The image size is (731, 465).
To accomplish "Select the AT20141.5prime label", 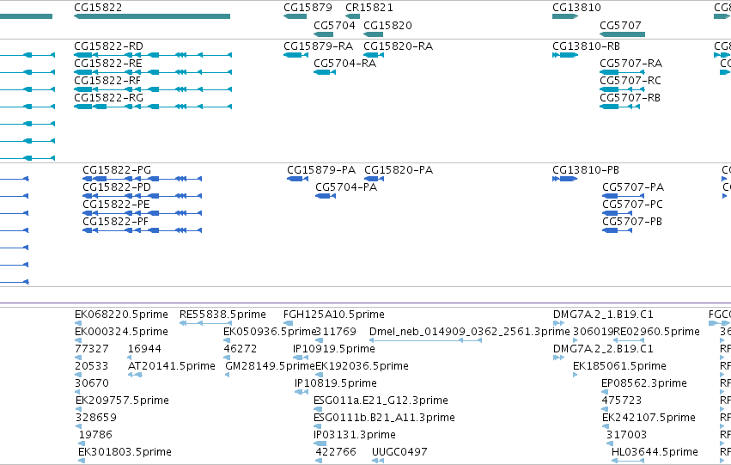I will pyautogui.click(x=172, y=366).
